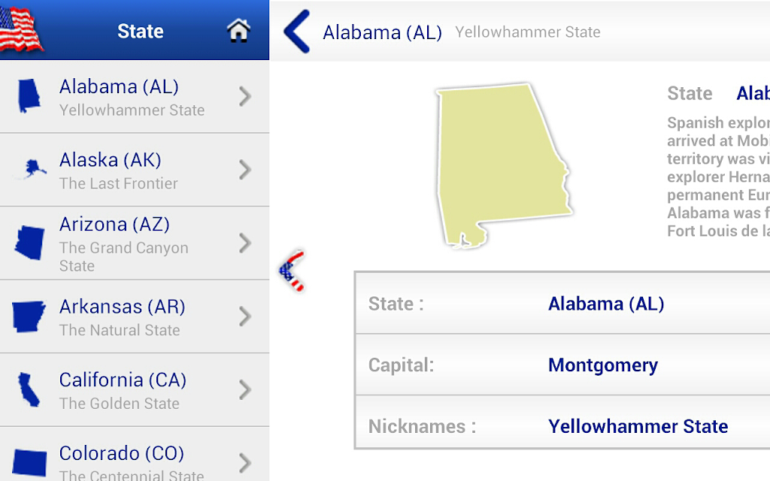This screenshot has width=770, height=481.
Task: Expand Alabama row chevron
Action: tap(245, 96)
